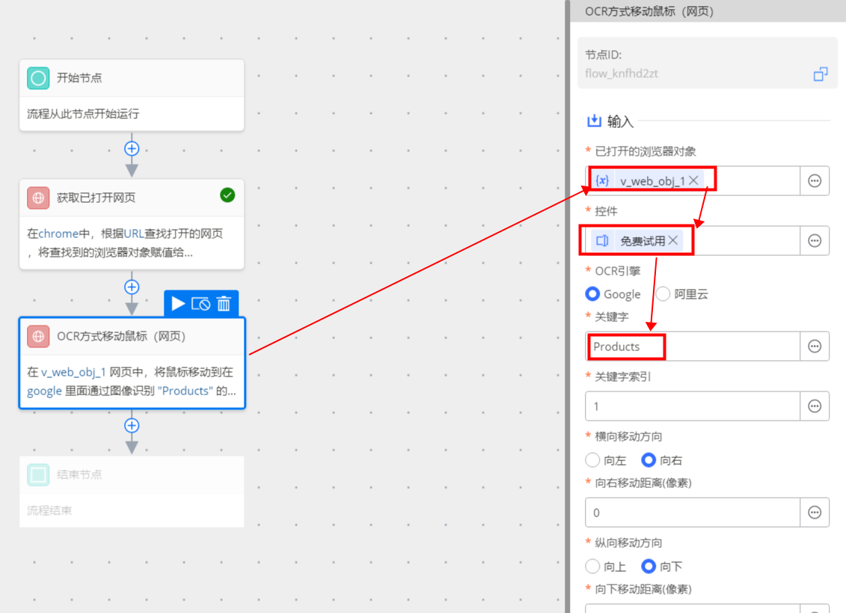Disable the selected OCR node icon
This screenshot has width=846, height=613.
click(200, 304)
